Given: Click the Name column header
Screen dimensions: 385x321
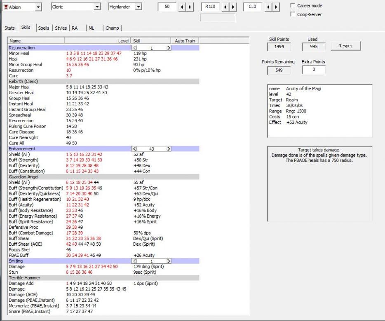Looking at the screenshot, I should [36, 41].
